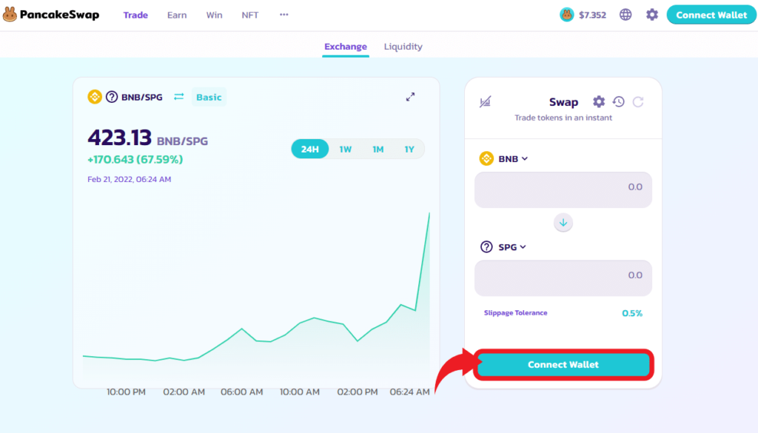Click the BNB/SPG pair label in chart header
Viewport: 758px width, 433px height.
[141, 97]
